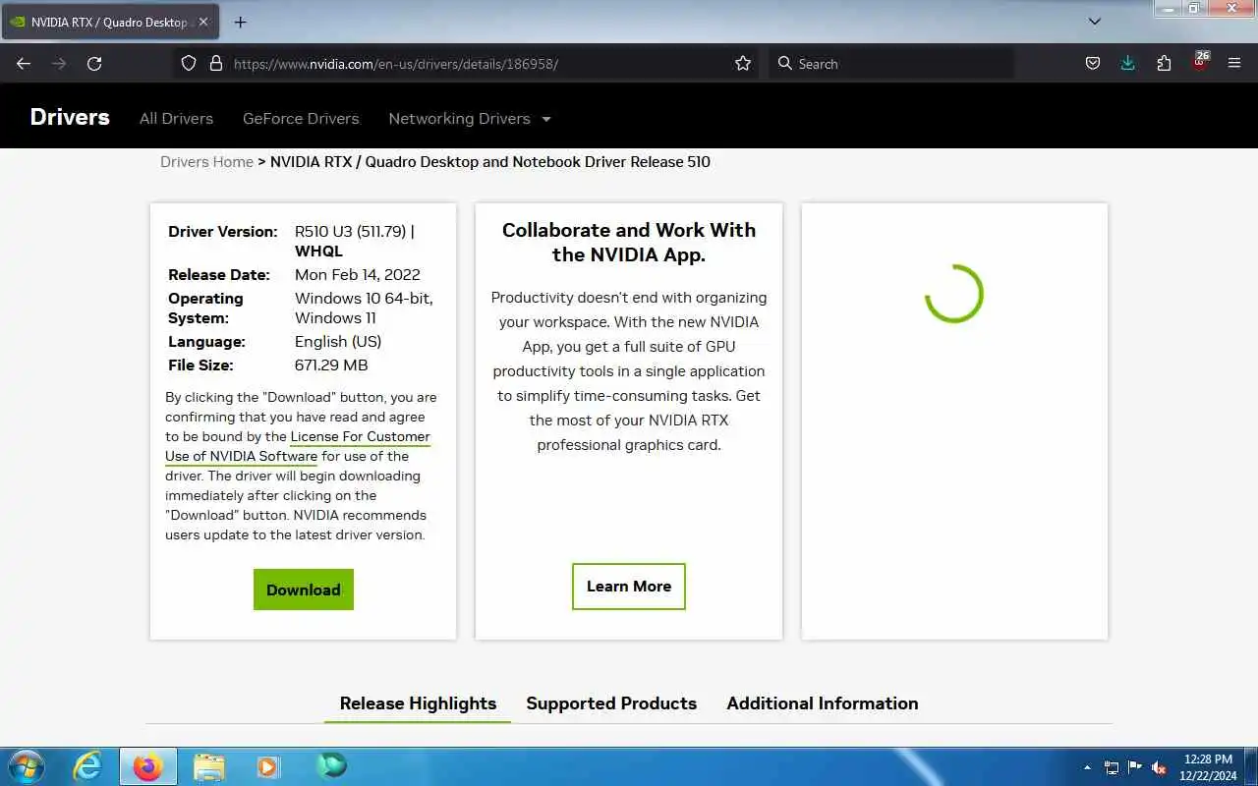Open Drivers Home breadcrumb link
1258x786 pixels.
206,161
